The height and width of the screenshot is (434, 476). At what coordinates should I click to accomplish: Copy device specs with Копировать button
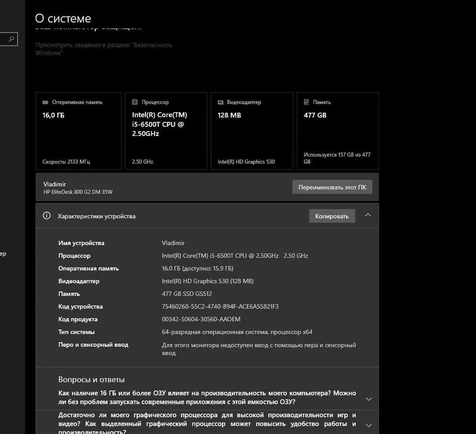pos(332,216)
